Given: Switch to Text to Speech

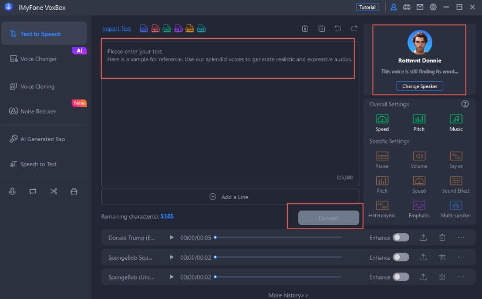Looking at the screenshot, I should pyautogui.click(x=44, y=33).
